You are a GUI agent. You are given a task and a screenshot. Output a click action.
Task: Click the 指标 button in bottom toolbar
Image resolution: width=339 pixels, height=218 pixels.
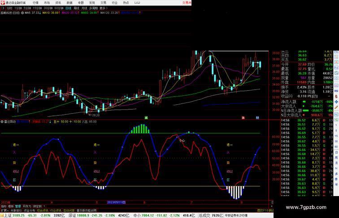[x=4, y=206]
